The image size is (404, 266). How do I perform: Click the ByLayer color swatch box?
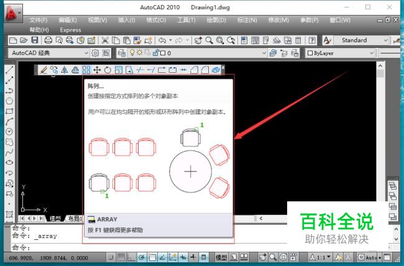310,53
